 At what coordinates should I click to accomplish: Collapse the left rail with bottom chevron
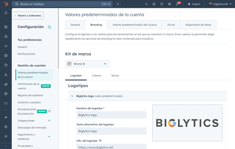(x=6, y=146)
